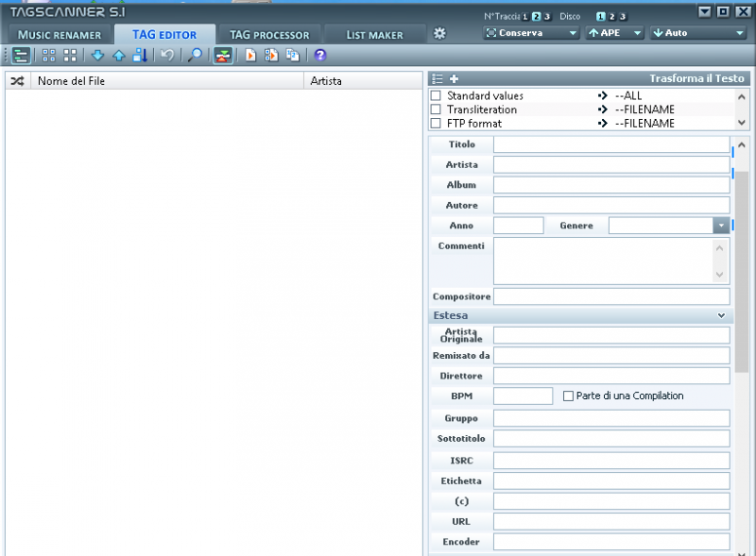Click the sort files toolbar icon

[x=140, y=56]
